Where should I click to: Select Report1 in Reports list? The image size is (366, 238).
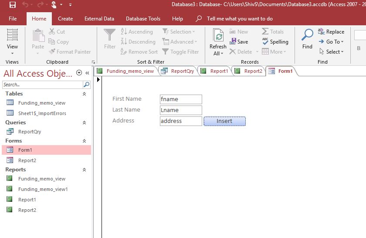pyautogui.click(x=46, y=200)
